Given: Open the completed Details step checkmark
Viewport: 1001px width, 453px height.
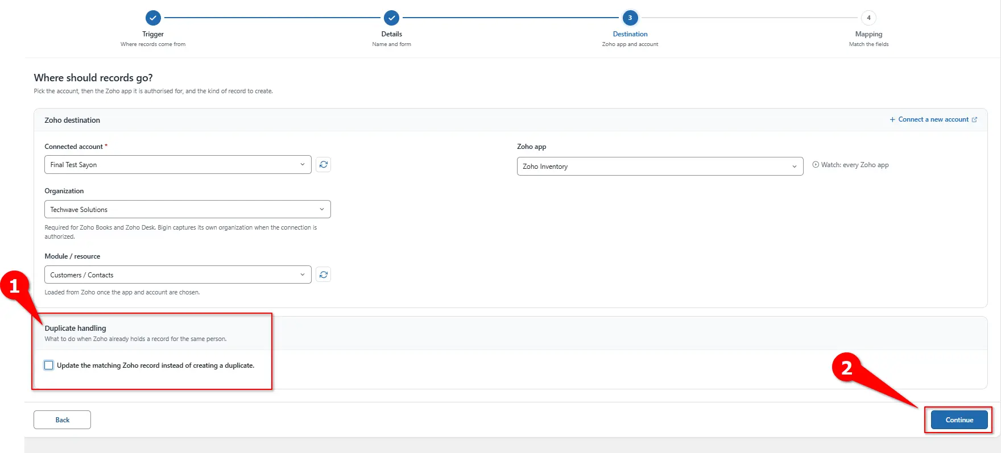Looking at the screenshot, I should click(x=391, y=18).
